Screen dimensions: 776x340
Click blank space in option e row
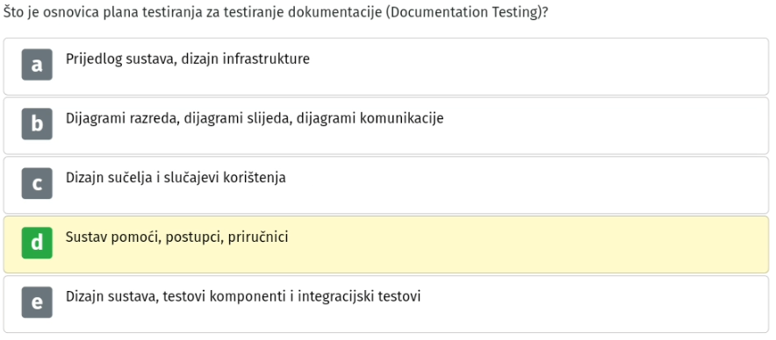(594, 304)
